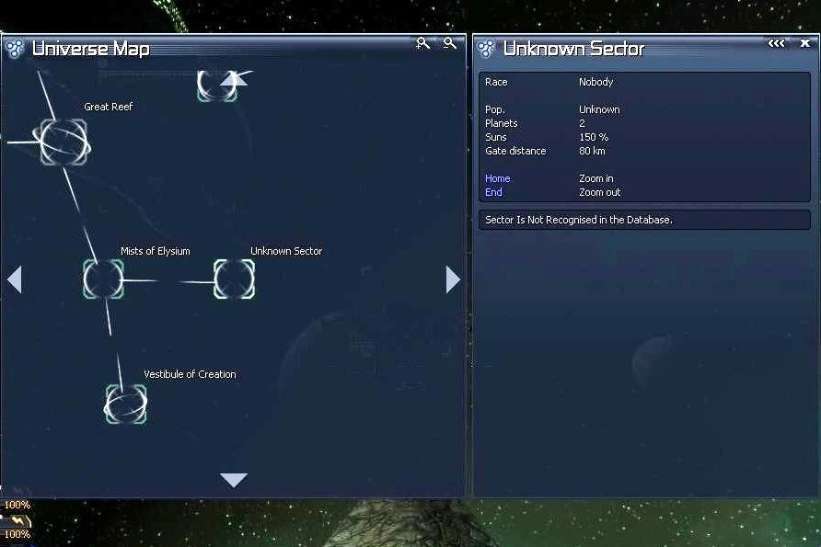This screenshot has height=547, width=821.
Task: Select the Great Reef sector node
Action: pyautogui.click(x=64, y=142)
